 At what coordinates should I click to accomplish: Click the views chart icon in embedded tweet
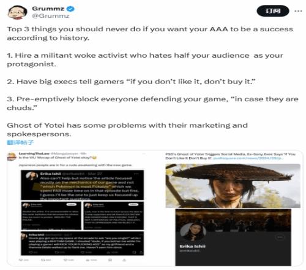point(88,260)
